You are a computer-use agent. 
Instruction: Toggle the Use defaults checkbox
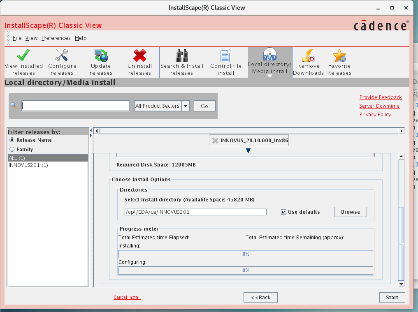click(283, 212)
